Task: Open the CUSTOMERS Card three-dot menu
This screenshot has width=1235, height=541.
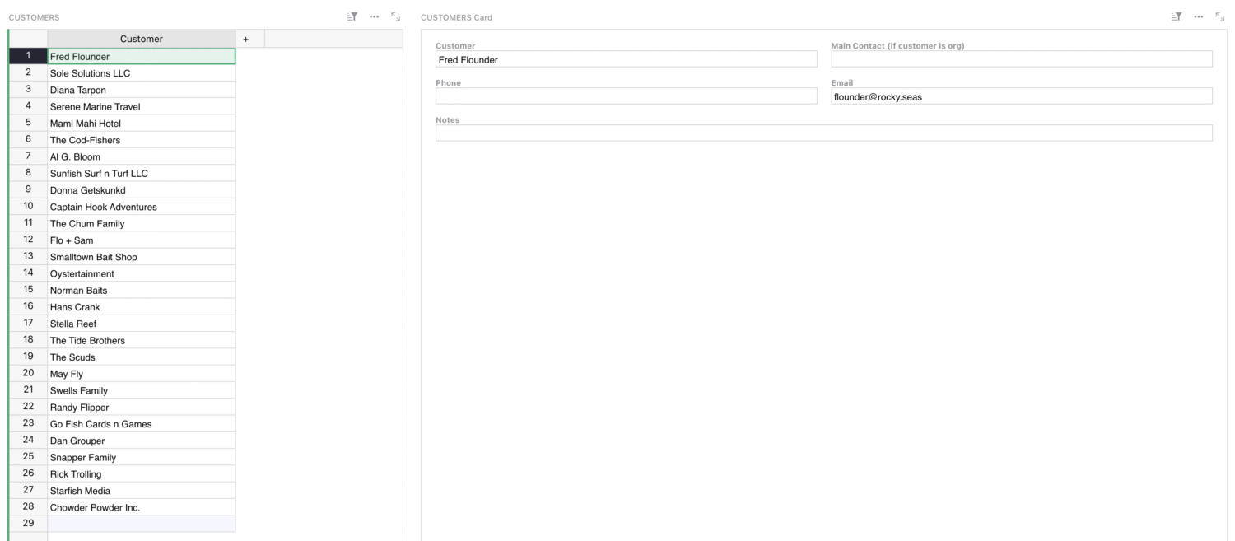Action: [1199, 16]
